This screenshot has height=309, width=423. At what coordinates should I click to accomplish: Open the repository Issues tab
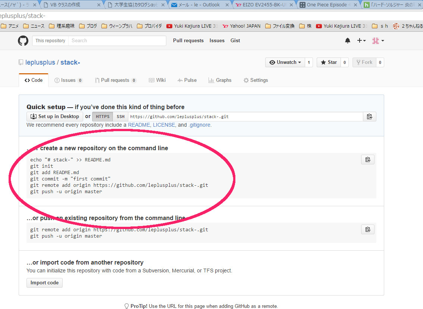pos(69,80)
